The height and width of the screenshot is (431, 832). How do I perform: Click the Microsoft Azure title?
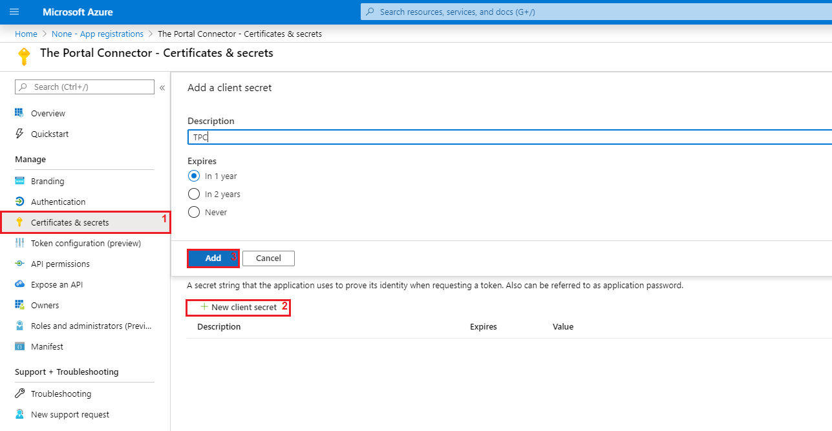click(78, 12)
